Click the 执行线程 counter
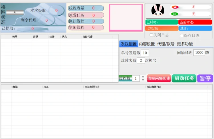Screen dimensions: 214x139 click(86, 21)
